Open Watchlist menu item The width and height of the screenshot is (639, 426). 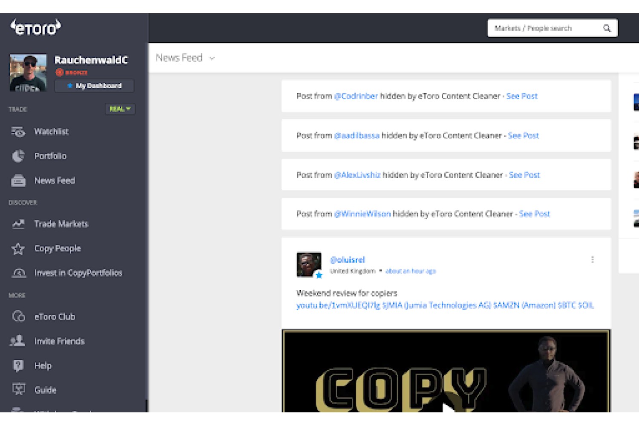coord(51,132)
